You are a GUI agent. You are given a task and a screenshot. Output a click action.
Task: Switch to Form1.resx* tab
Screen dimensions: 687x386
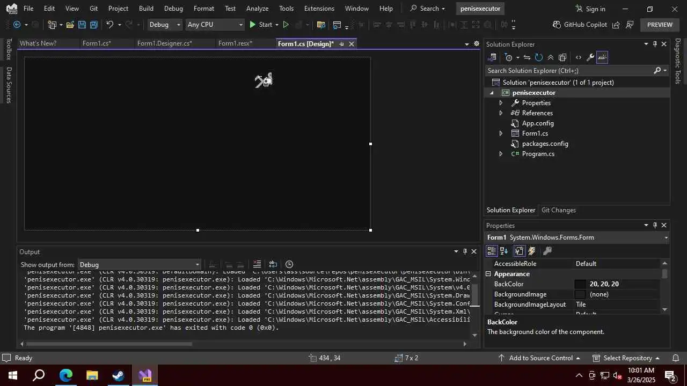tap(235, 43)
